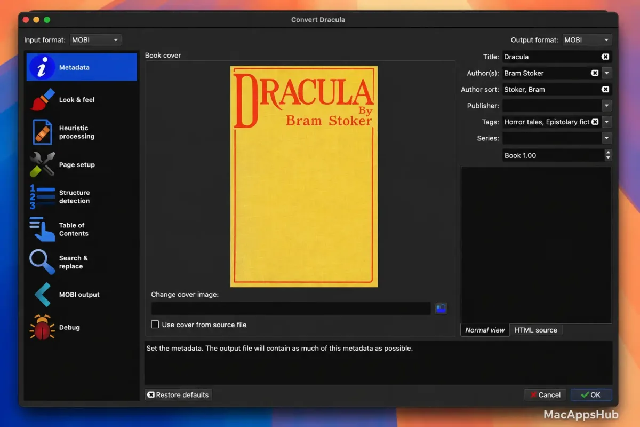640x427 pixels.
Task: Click inside the comments editor area
Action: pyautogui.click(x=536, y=245)
